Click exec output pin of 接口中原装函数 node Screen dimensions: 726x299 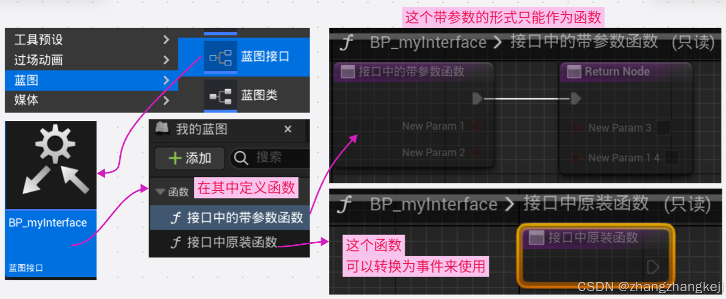click(x=653, y=267)
